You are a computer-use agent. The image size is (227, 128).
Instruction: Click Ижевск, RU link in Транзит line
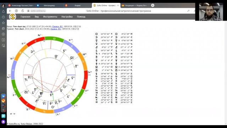56,29
